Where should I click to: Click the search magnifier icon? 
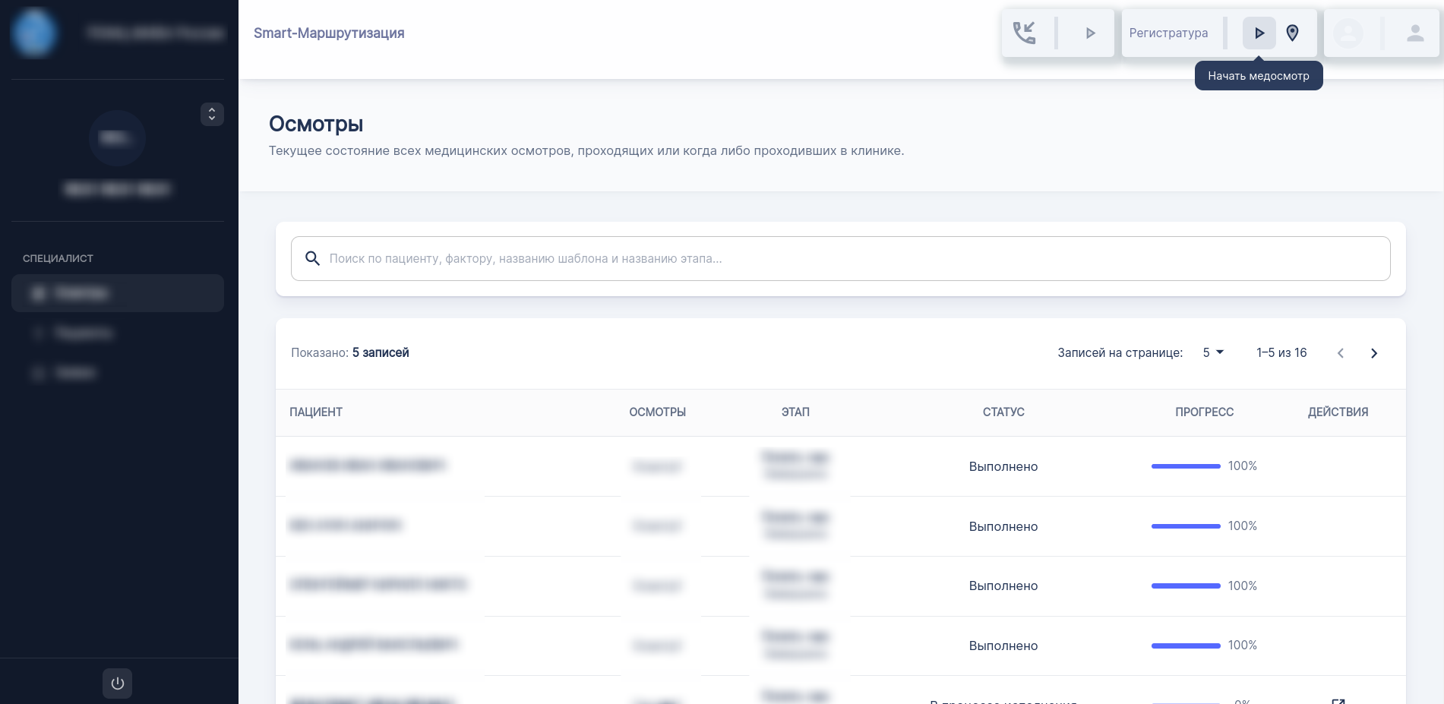pos(312,258)
